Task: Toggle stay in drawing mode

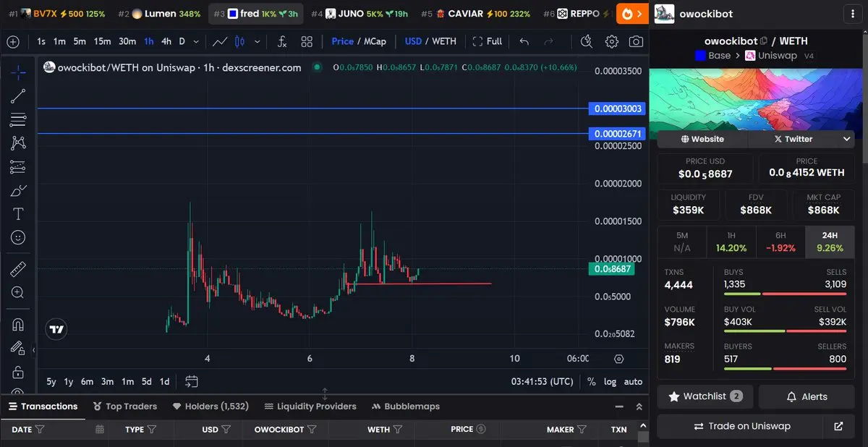Action: pos(18,349)
